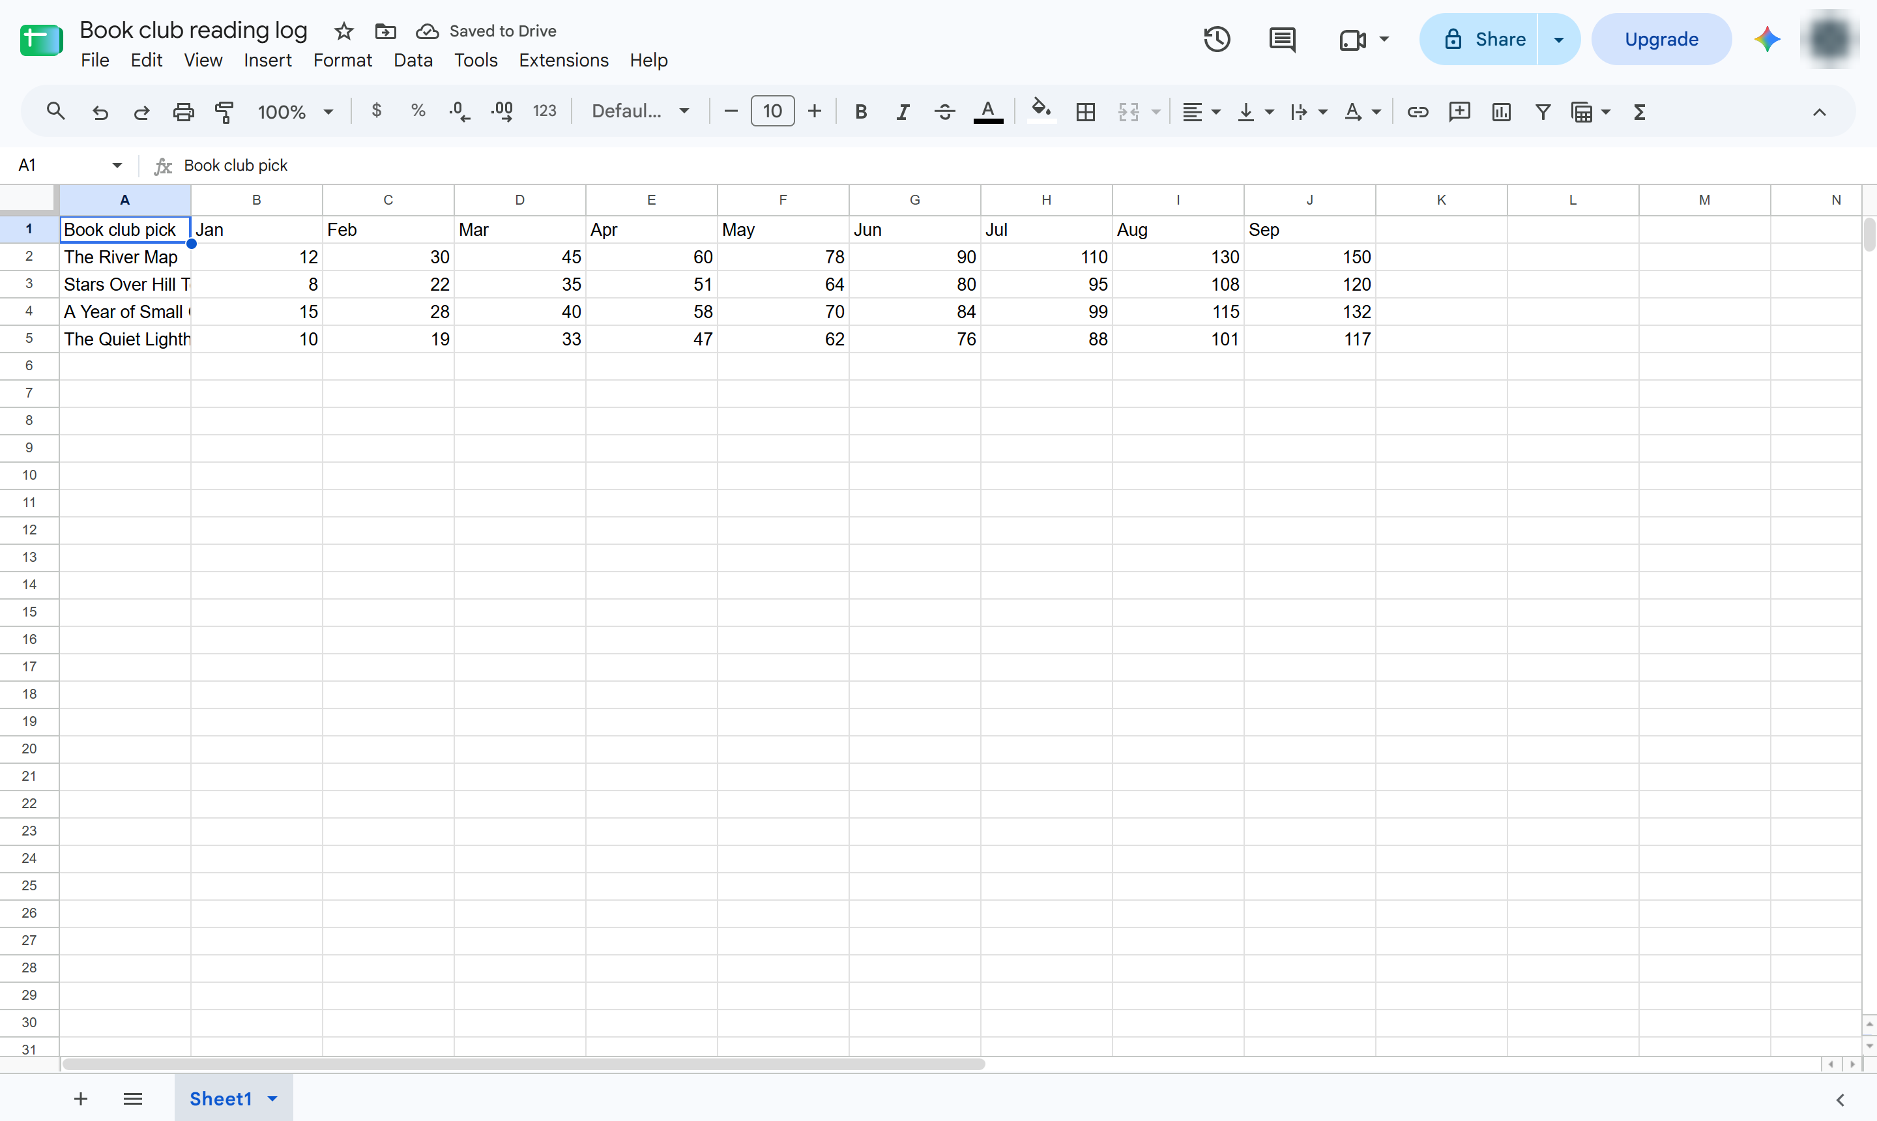
Task: Format as percent
Action: 418,111
